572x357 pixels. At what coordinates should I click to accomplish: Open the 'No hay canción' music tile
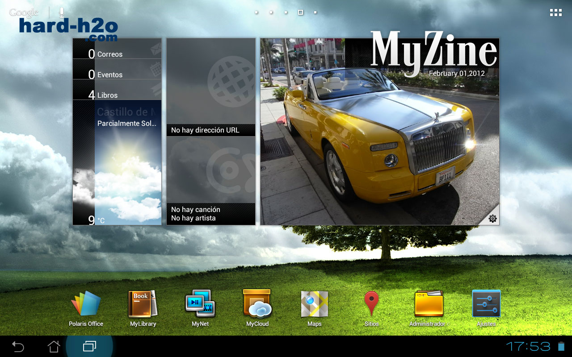click(x=211, y=181)
